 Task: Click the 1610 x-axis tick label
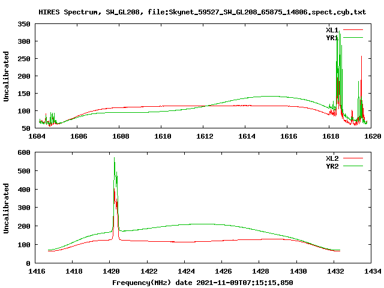point(163,136)
